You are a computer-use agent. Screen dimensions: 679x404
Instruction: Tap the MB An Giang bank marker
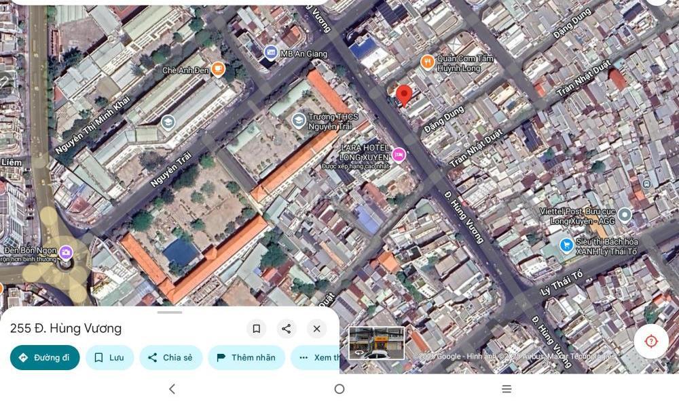270,53
